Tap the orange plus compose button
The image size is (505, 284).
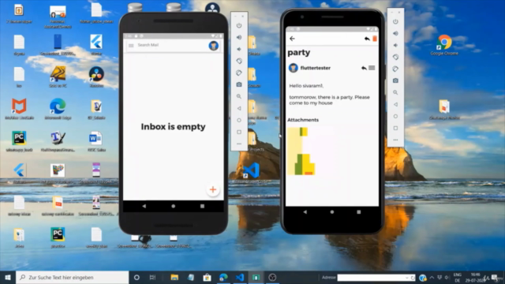click(213, 189)
